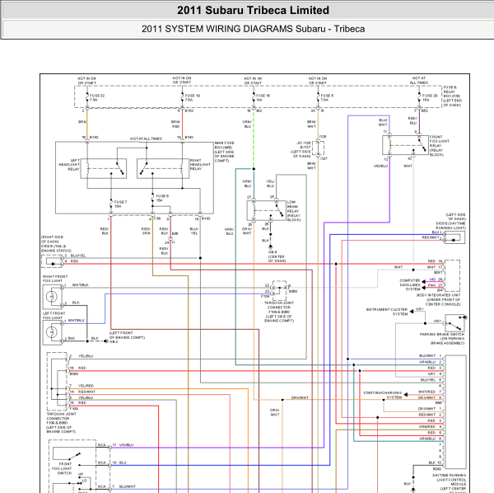Click the STARTING/CHARGING SYSTEM label
The height and width of the screenshot is (493, 494).
coord(383,395)
